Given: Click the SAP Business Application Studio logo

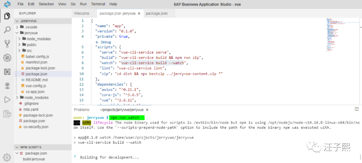Looking at the screenshot, I should (x=7, y=4).
